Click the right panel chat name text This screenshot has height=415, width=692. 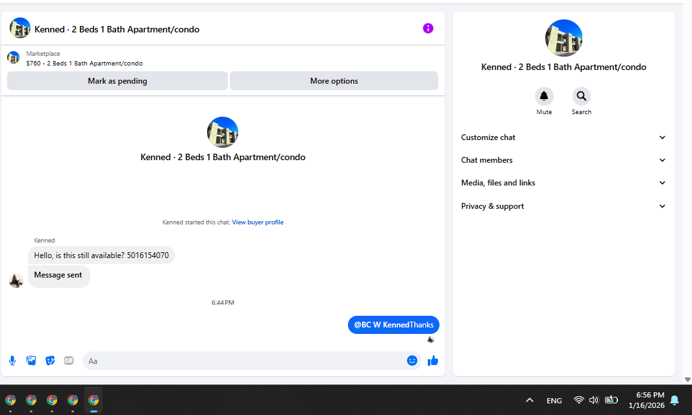563,67
